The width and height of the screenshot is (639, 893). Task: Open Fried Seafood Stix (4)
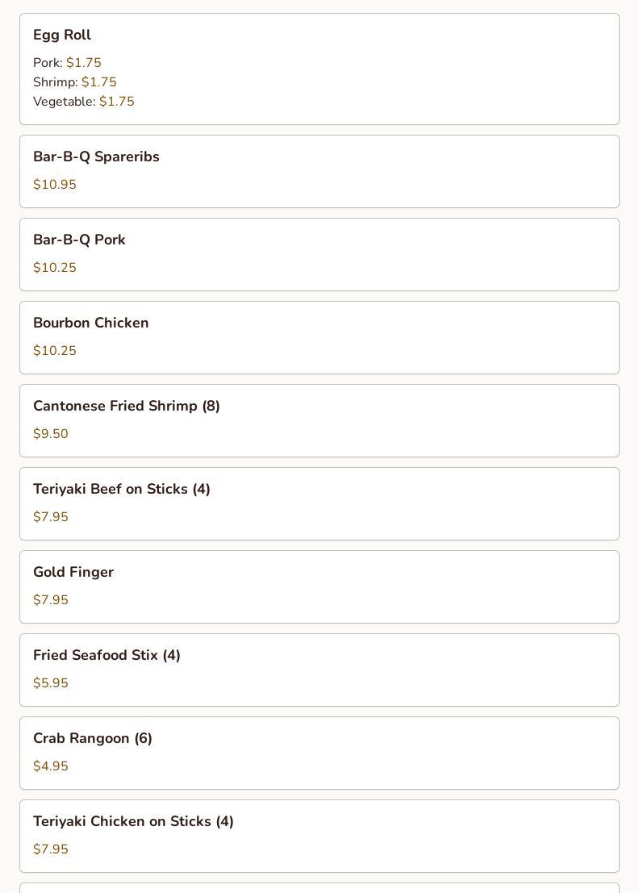click(106, 655)
